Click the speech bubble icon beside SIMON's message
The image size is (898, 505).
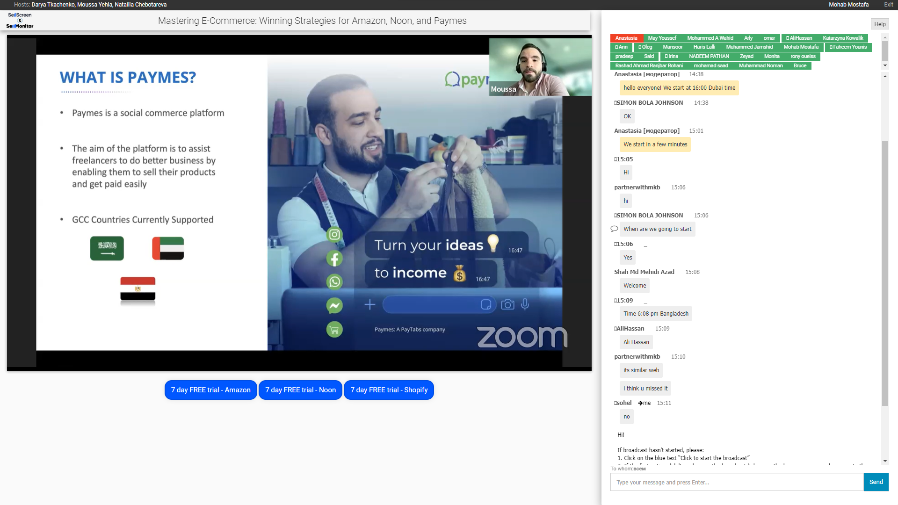(x=614, y=229)
